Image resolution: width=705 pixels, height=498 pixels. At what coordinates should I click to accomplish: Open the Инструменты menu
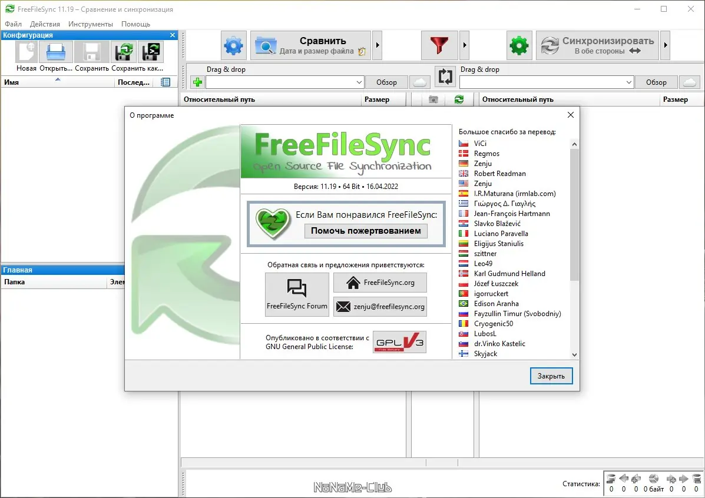click(x=90, y=24)
